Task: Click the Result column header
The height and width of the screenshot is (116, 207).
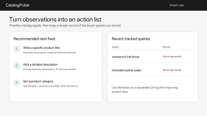Action: tap(166, 47)
